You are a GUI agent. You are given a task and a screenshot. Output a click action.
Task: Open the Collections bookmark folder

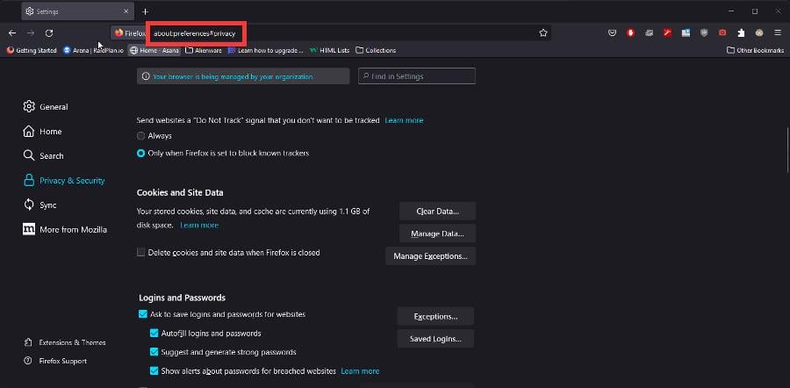[376, 50]
